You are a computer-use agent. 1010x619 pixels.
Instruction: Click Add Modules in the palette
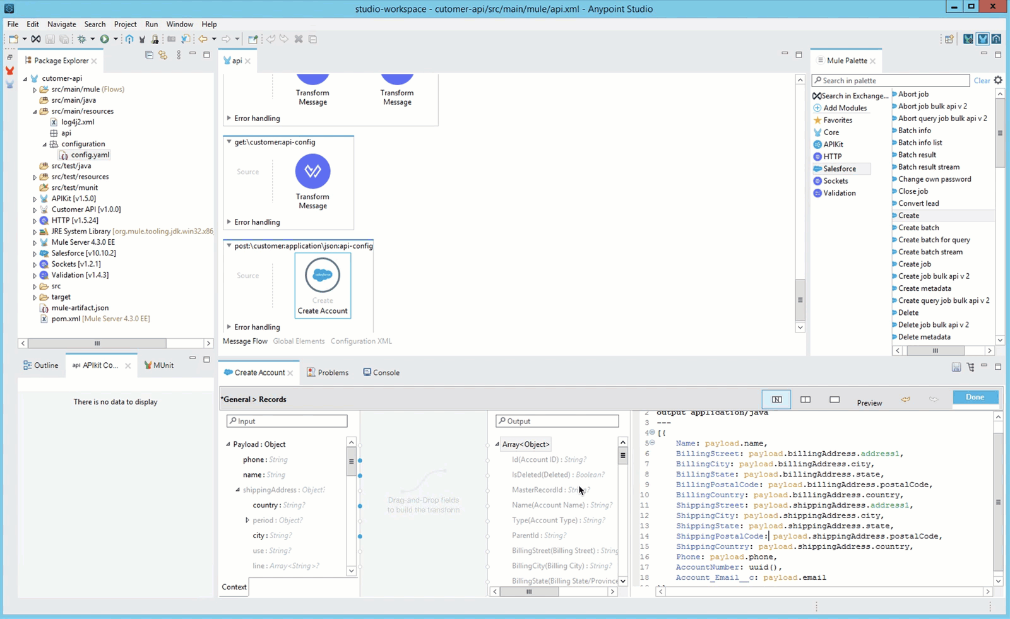[x=841, y=108]
